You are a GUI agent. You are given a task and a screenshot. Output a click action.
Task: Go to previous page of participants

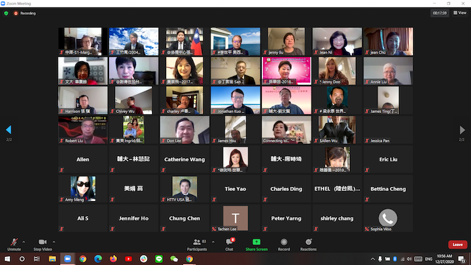[x=8, y=130]
